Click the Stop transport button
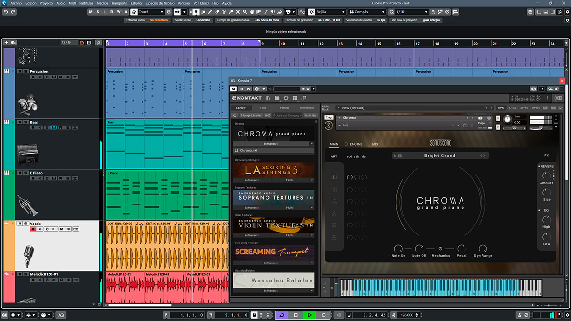The image size is (571, 321). point(295,315)
